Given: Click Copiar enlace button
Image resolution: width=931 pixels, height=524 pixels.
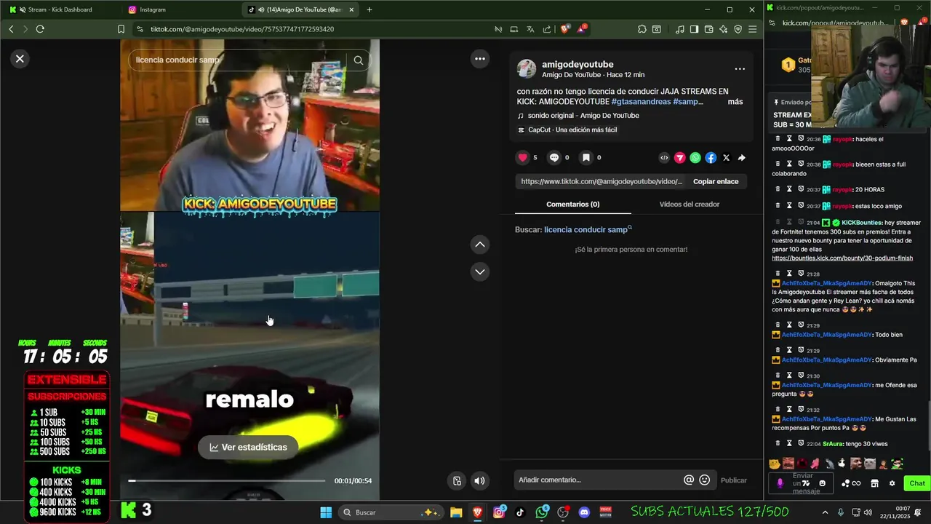Looking at the screenshot, I should (716, 181).
